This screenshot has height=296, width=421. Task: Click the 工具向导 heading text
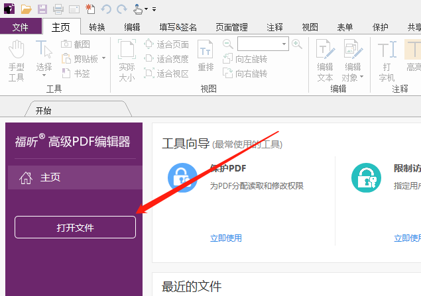click(186, 144)
